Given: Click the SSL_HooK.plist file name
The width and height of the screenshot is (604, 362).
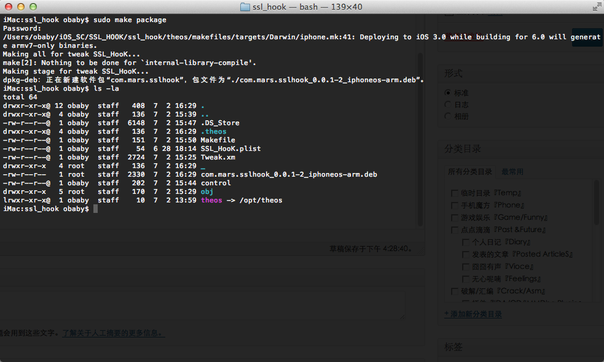Looking at the screenshot, I should click(x=231, y=148).
